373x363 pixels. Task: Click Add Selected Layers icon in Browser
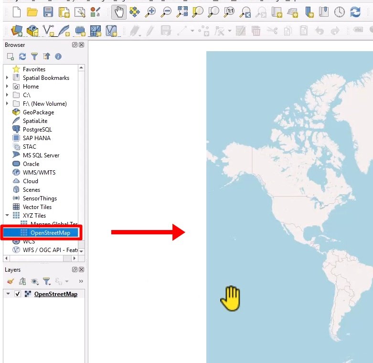[x=10, y=56]
